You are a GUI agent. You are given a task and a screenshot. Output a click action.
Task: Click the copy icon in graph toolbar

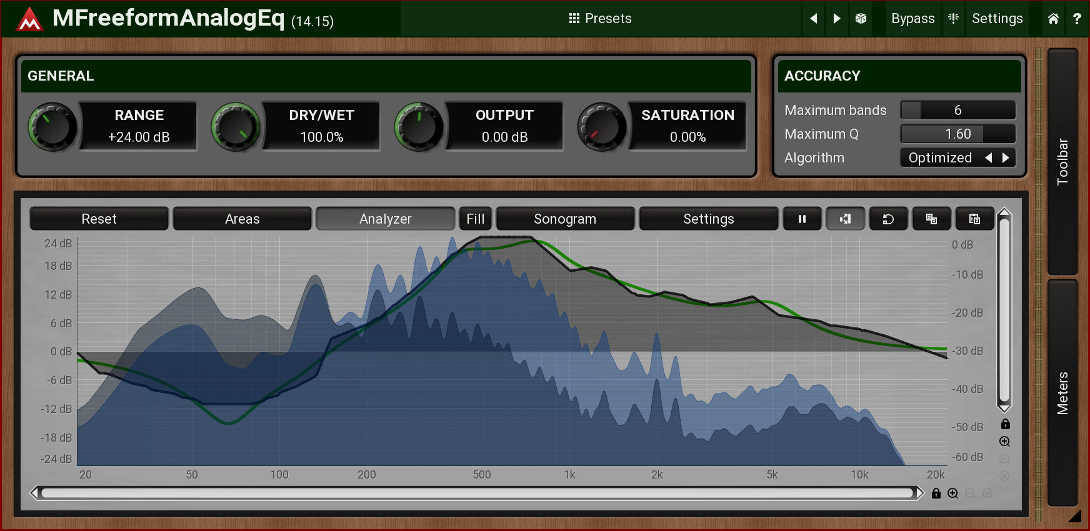[x=931, y=219]
